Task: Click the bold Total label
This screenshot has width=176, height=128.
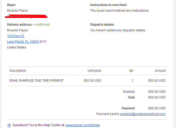Action: [131, 97]
